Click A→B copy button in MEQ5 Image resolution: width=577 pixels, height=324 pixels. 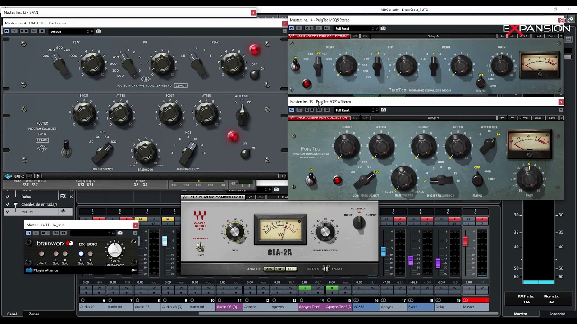[x=524, y=36]
